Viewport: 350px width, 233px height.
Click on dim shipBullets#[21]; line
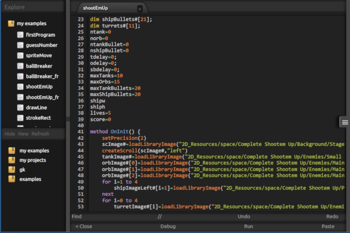point(121,20)
